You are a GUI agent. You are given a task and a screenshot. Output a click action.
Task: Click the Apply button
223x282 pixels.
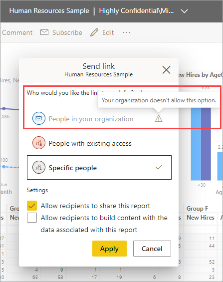coord(109,249)
